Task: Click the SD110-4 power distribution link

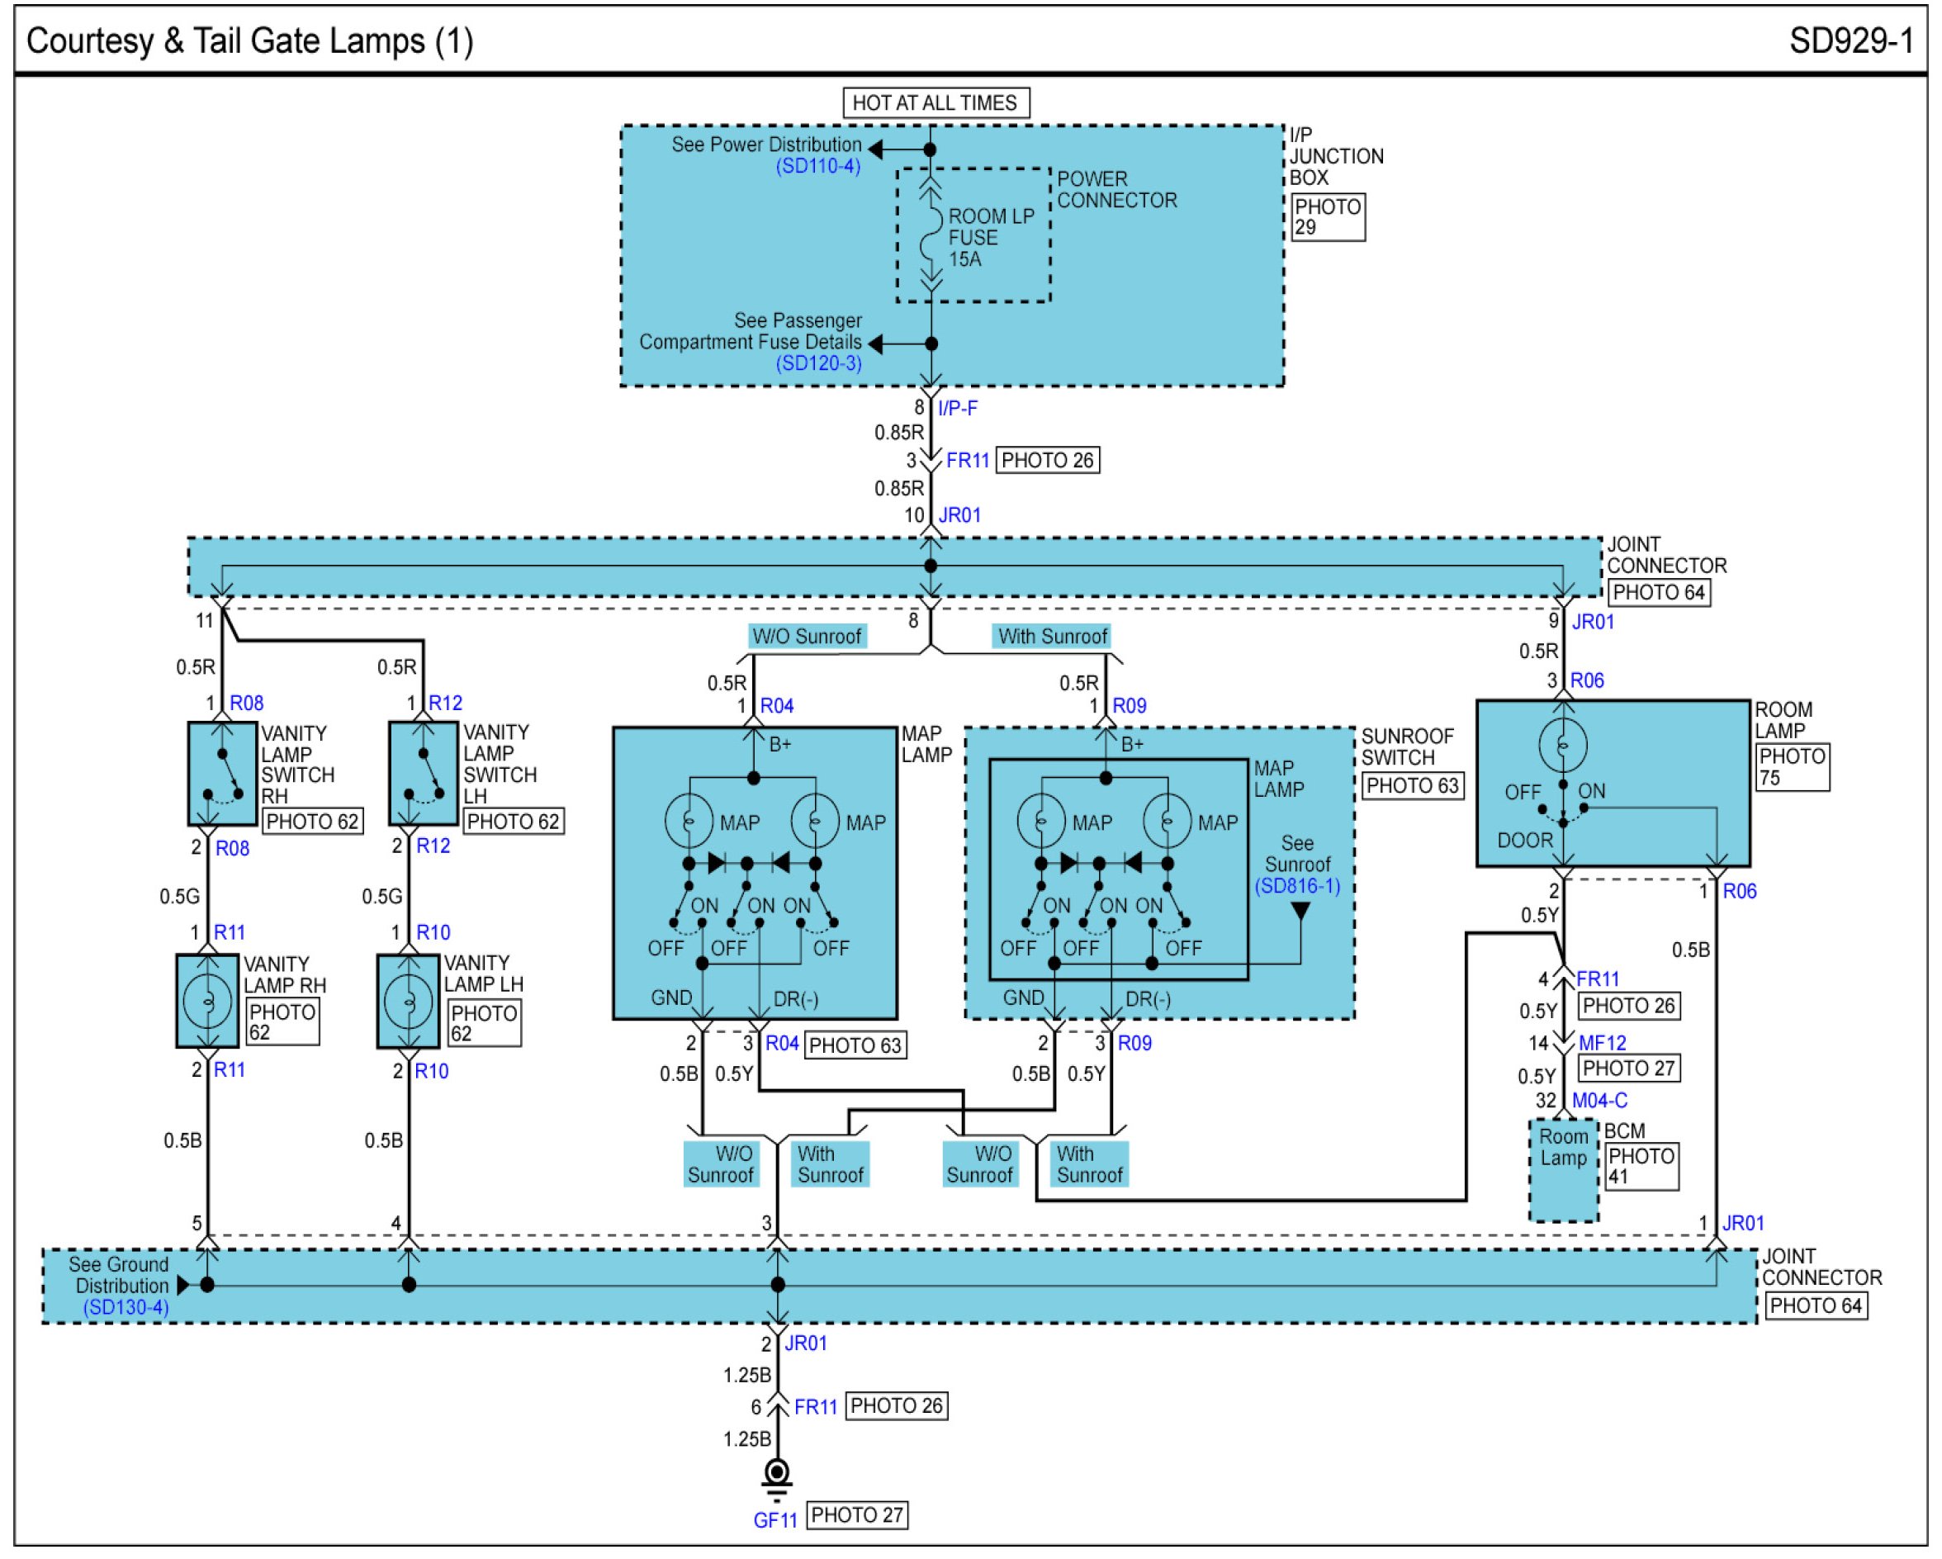Action: [x=818, y=167]
